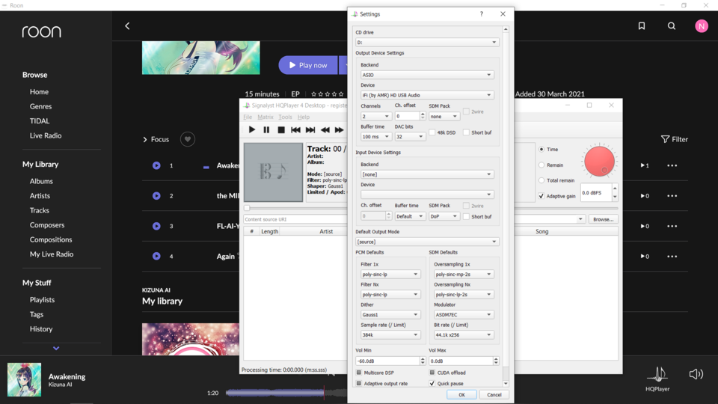Click the Play now button
The width and height of the screenshot is (718, 404).
(308, 66)
